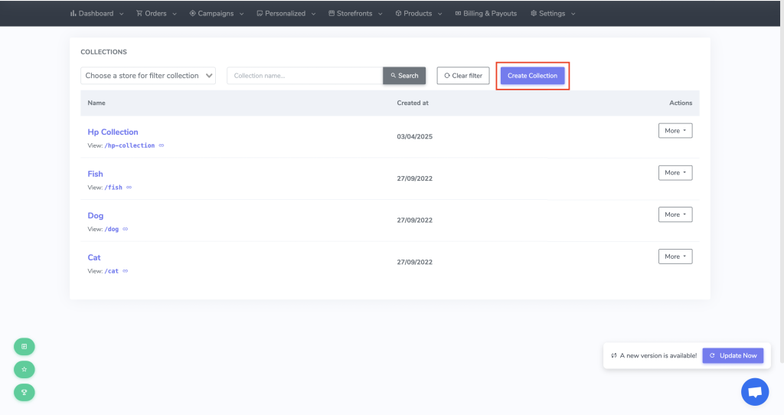Viewport: 784px width, 415px height.
Task: Click the Update Now button
Action: point(733,355)
